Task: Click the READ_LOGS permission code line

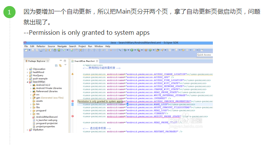Action: click(139, 110)
